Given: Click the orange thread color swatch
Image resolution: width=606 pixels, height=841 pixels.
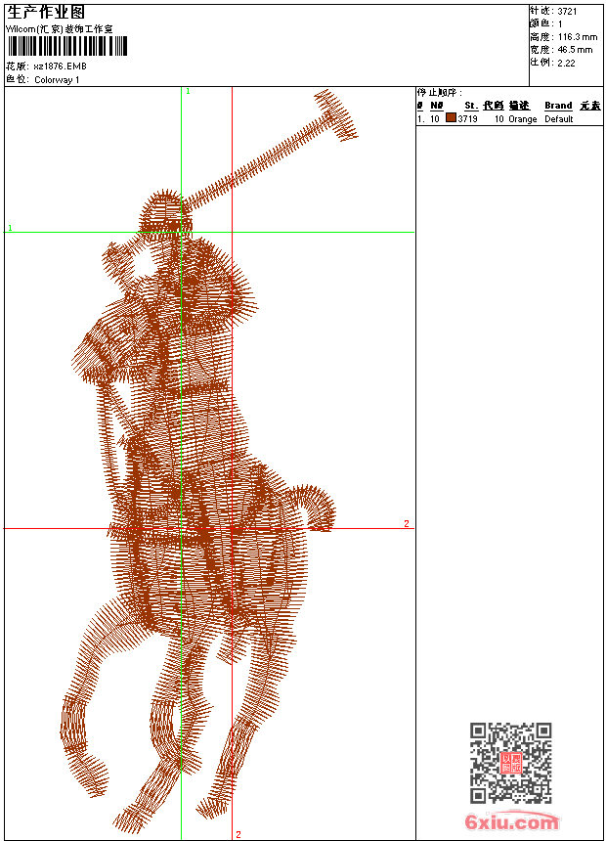Looking at the screenshot, I should 451,118.
